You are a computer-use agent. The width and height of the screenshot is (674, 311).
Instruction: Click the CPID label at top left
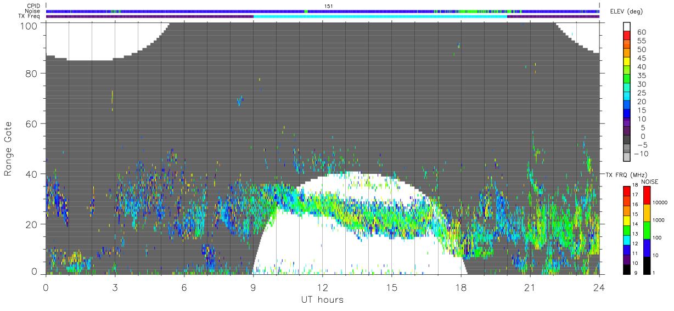click(33, 6)
